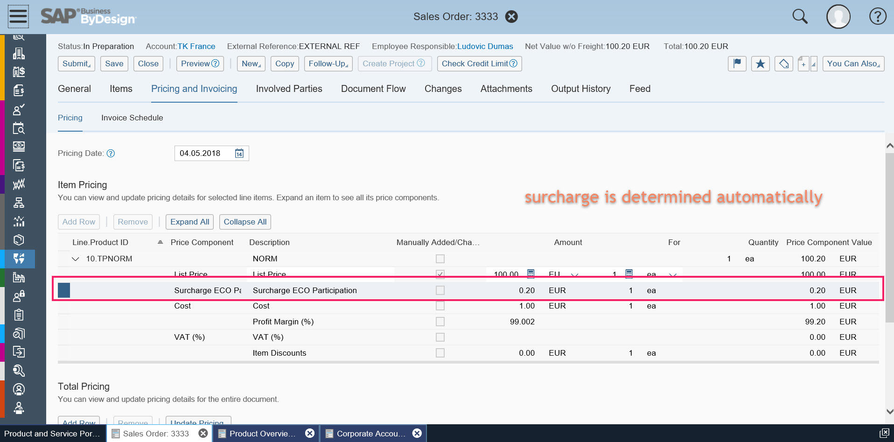Viewport: 894px width, 442px height.
Task: Toggle checkbox for VAT (%) row
Action: tap(440, 337)
